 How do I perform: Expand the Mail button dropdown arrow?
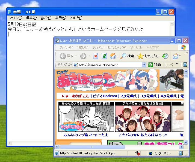180,56
